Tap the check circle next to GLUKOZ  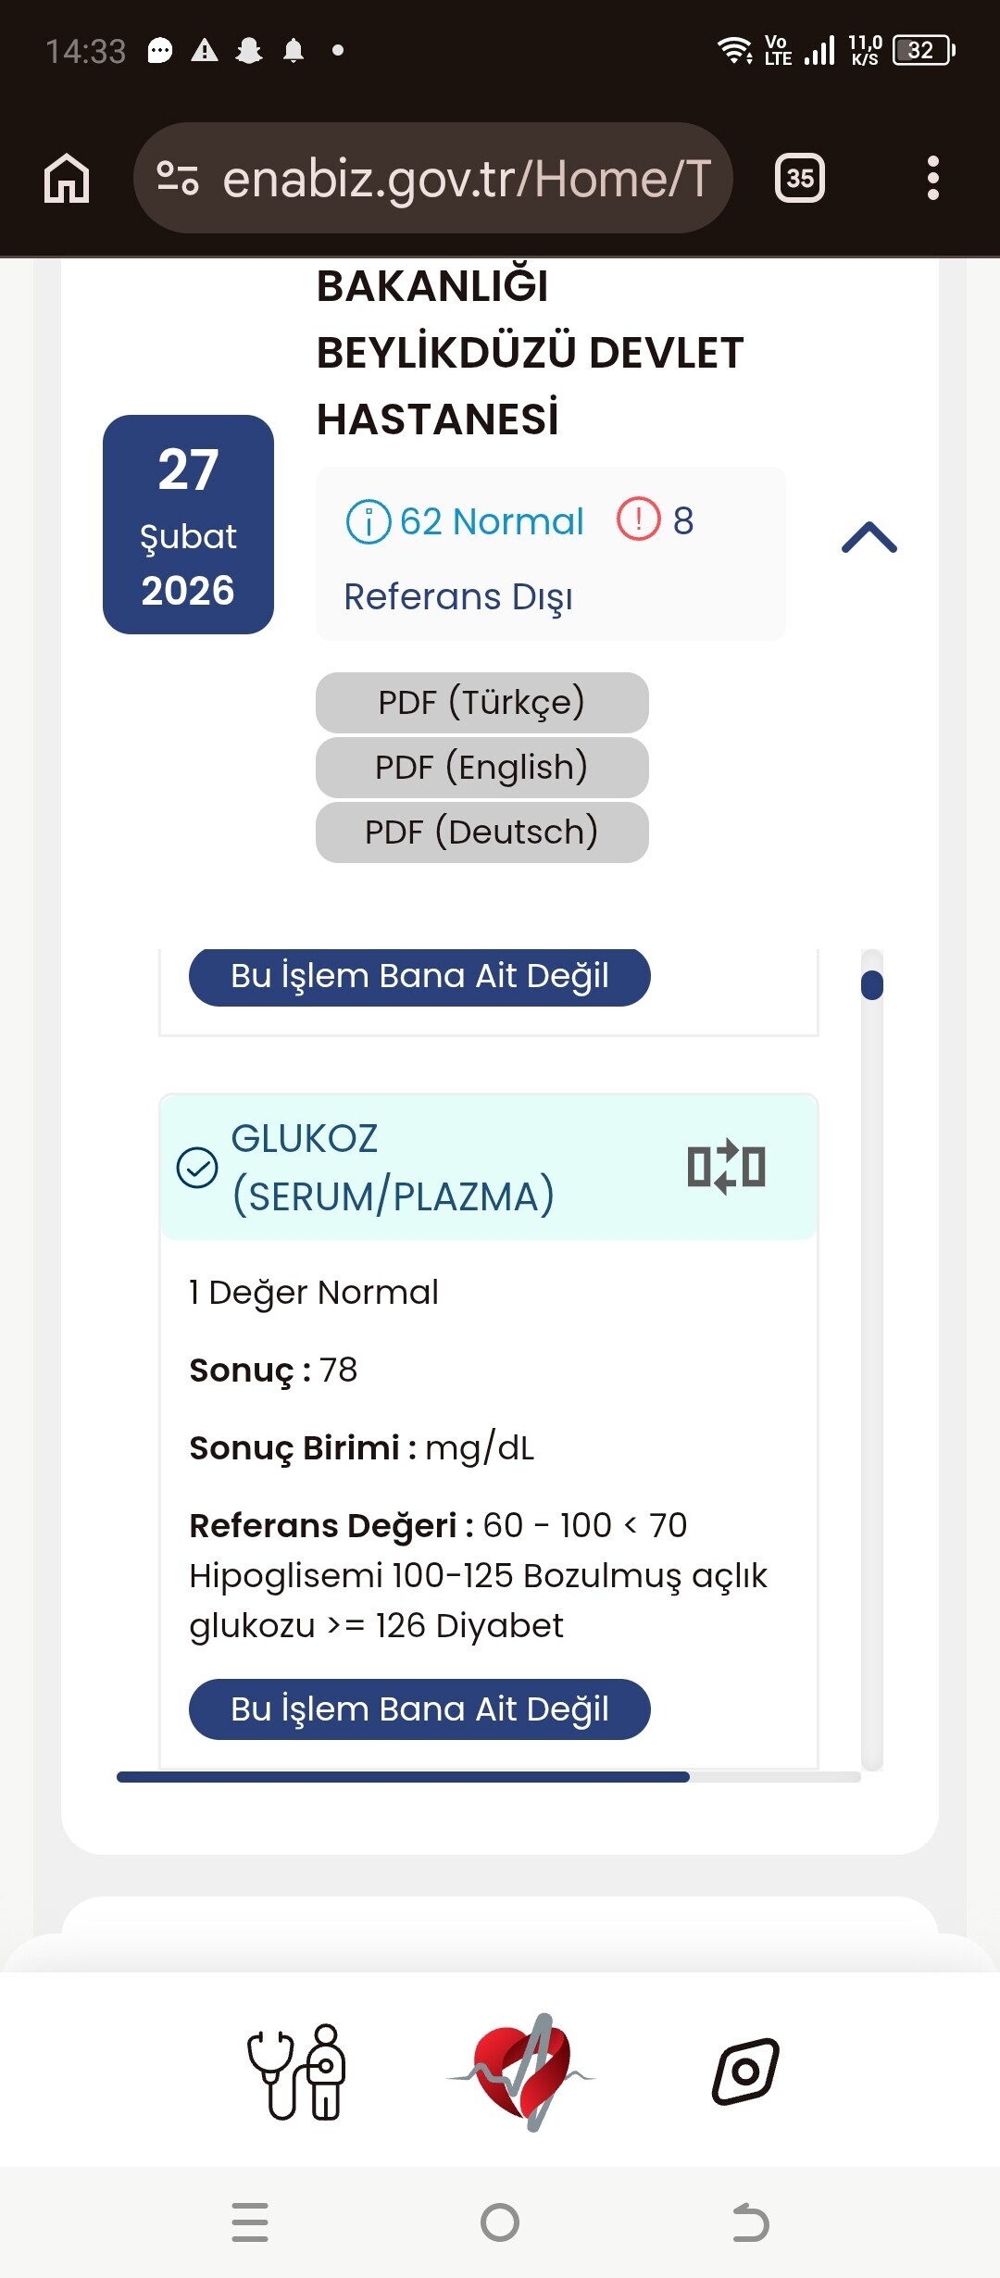click(x=197, y=1168)
